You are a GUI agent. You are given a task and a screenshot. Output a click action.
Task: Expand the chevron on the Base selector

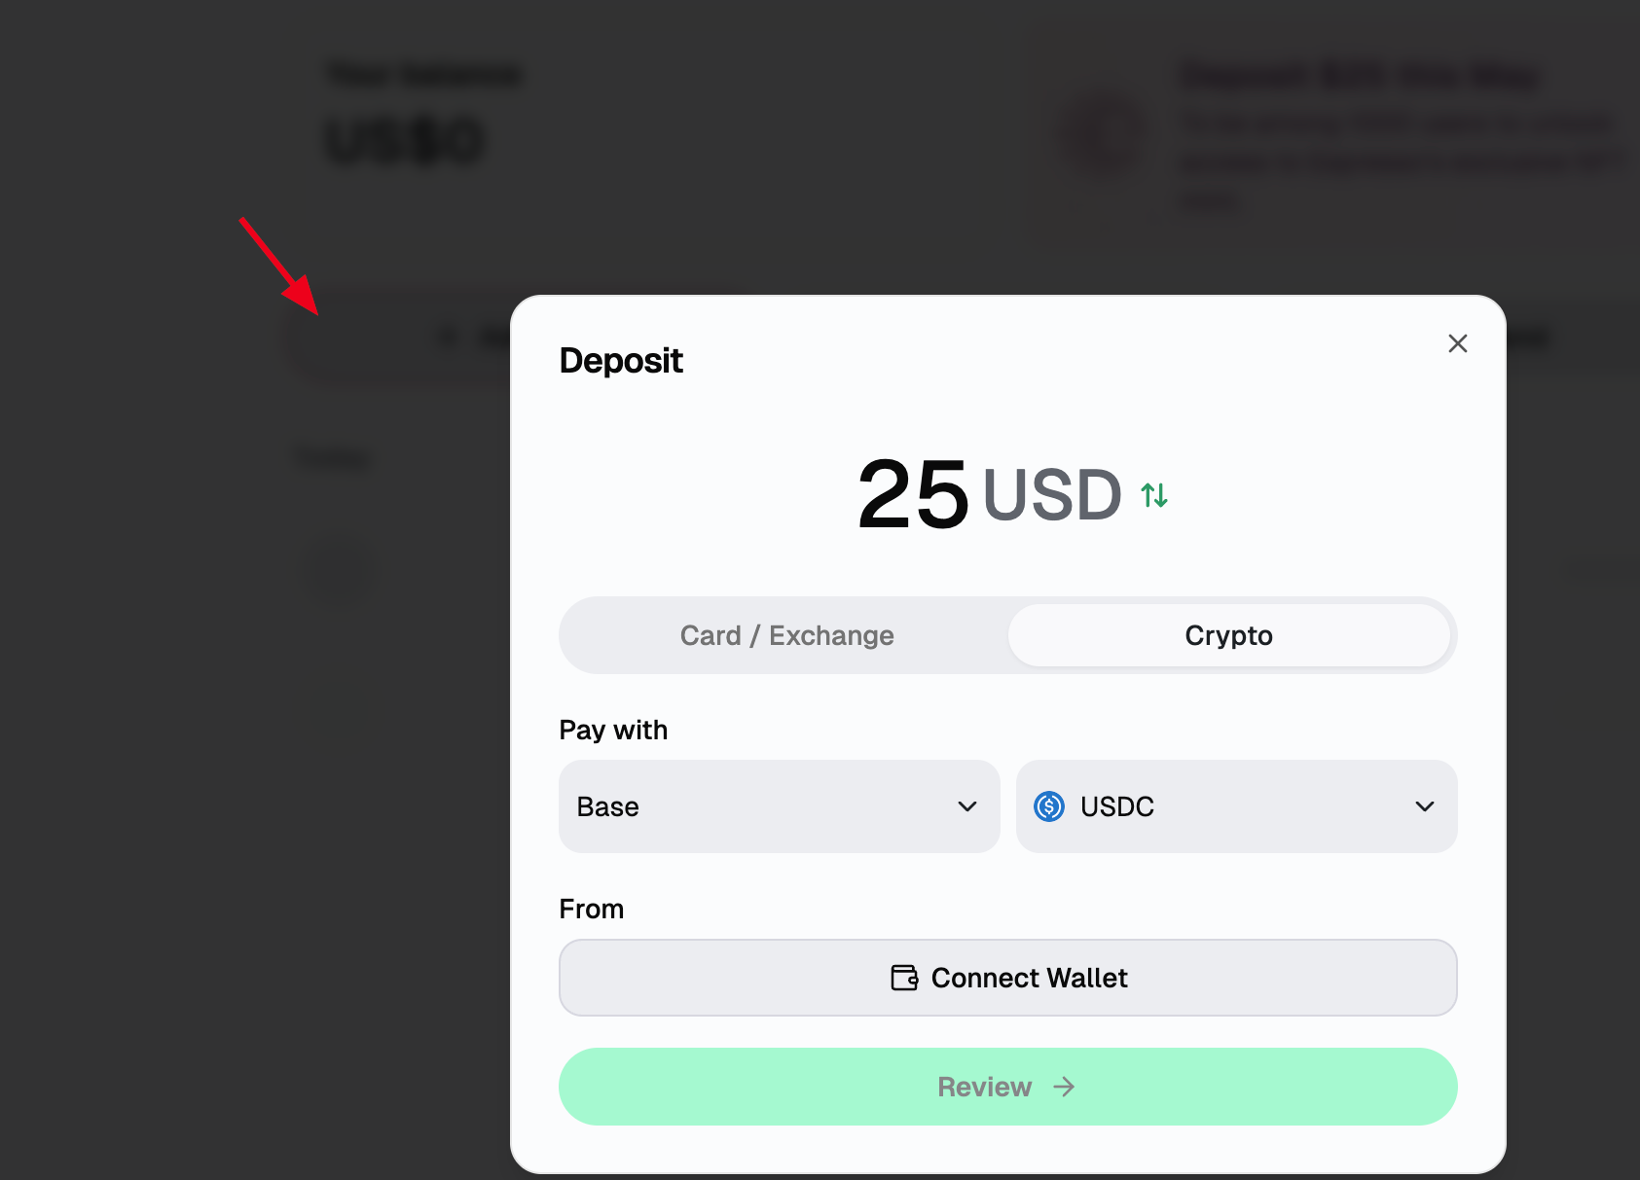pyautogui.click(x=966, y=806)
